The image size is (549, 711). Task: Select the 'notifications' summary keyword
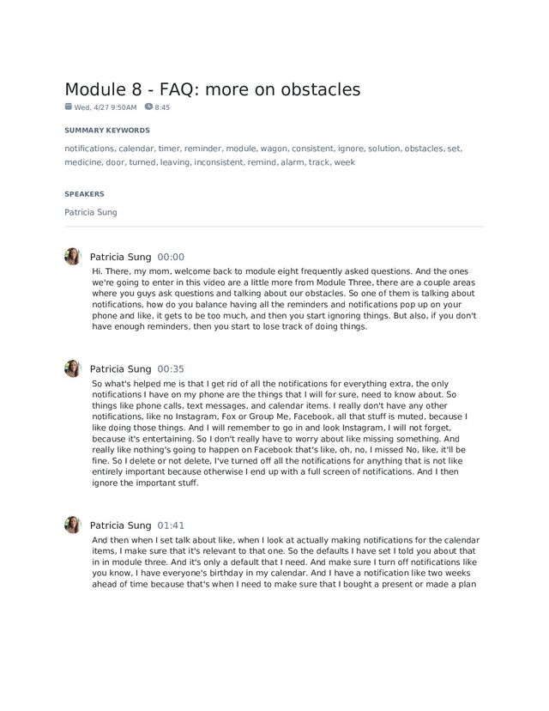pos(89,149)
